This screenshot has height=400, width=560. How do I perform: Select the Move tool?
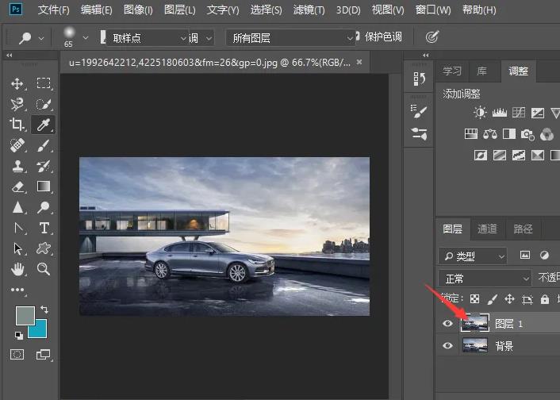(x=17, y=83)
